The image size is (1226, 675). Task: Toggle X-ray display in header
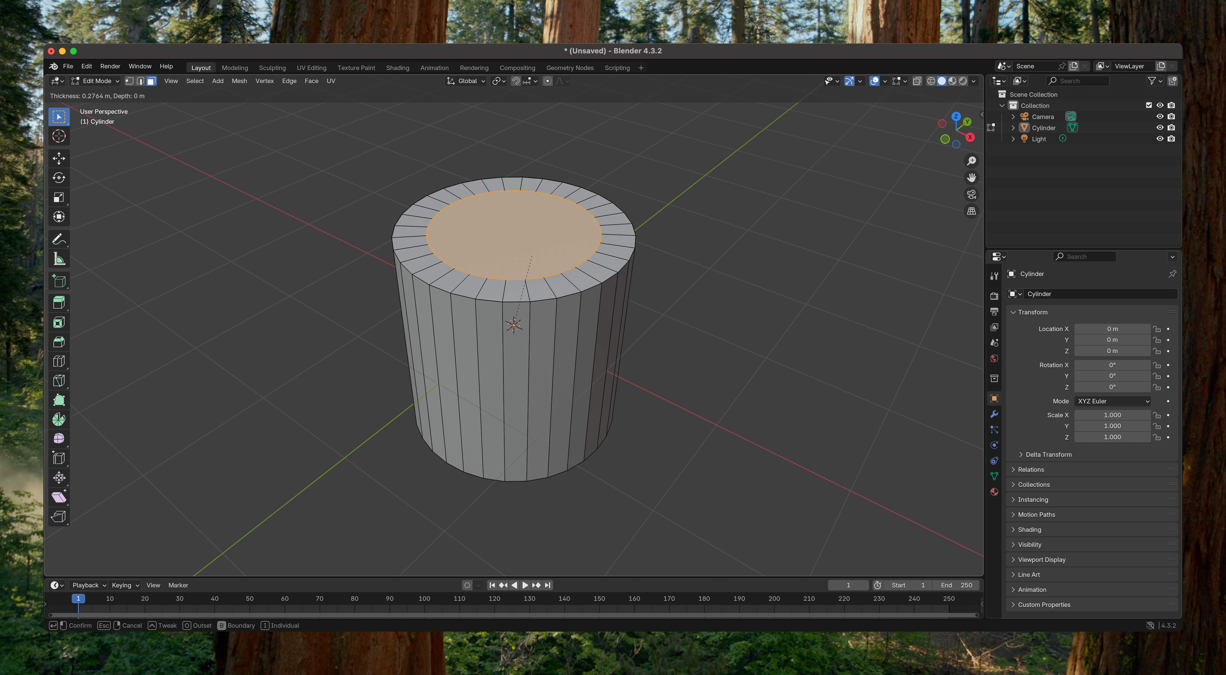pyautogui.click(x=917, y=81)
